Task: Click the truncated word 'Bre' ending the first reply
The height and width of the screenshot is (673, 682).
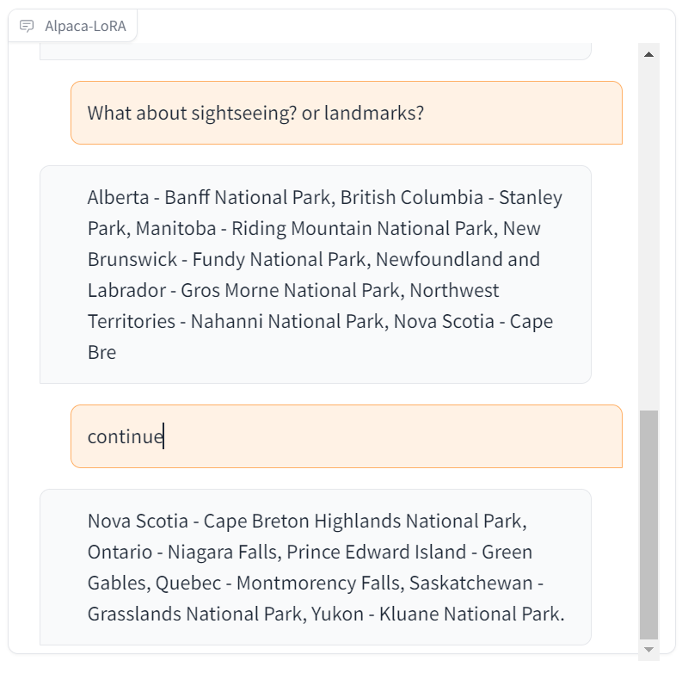Action: [x=101, y=353]
